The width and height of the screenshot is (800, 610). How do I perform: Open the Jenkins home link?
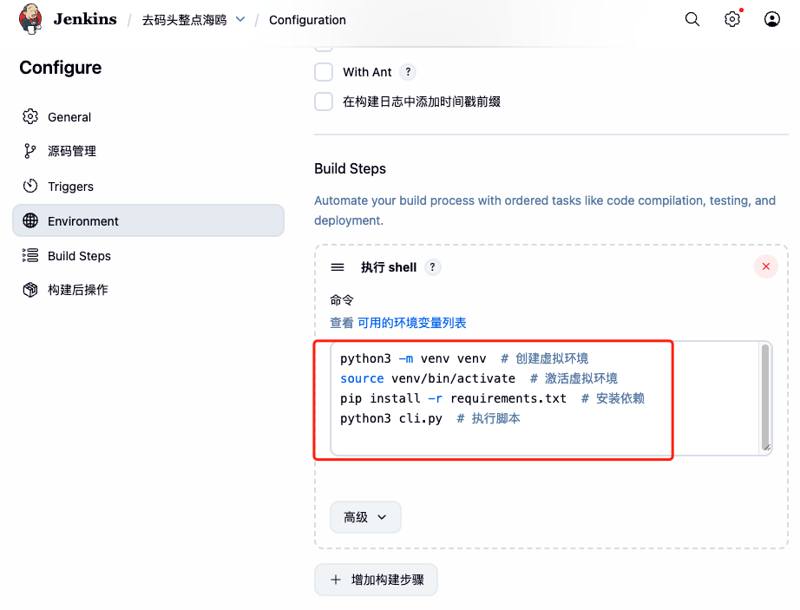tap(85, 19)
